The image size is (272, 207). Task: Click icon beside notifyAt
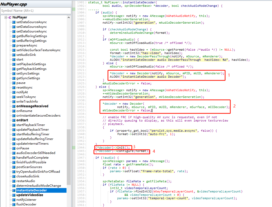coord(14,92)
